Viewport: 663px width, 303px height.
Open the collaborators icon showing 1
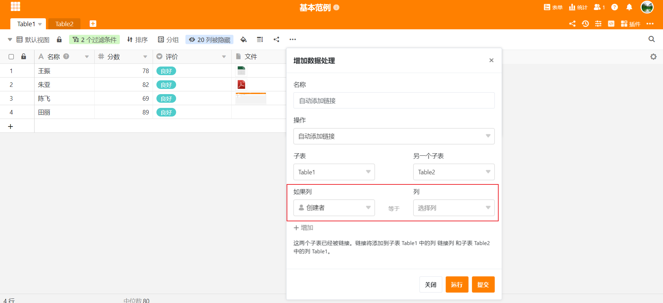(599, 7)
